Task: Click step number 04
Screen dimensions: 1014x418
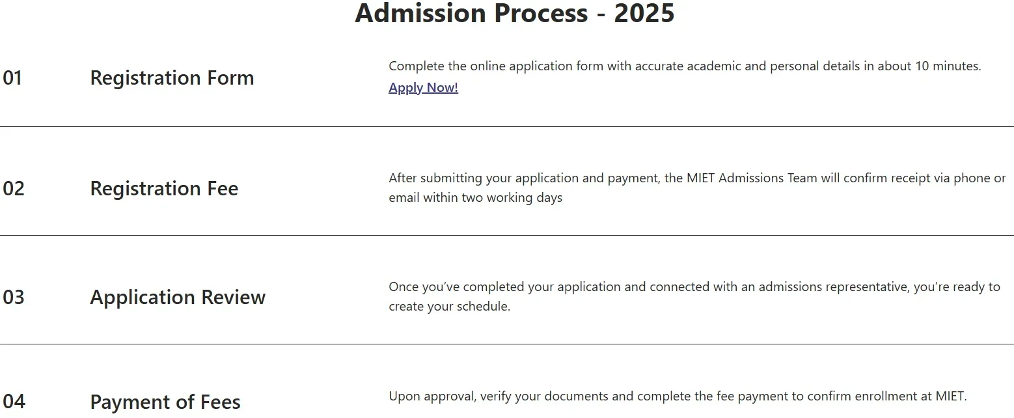Action: (x=14, y=401)
